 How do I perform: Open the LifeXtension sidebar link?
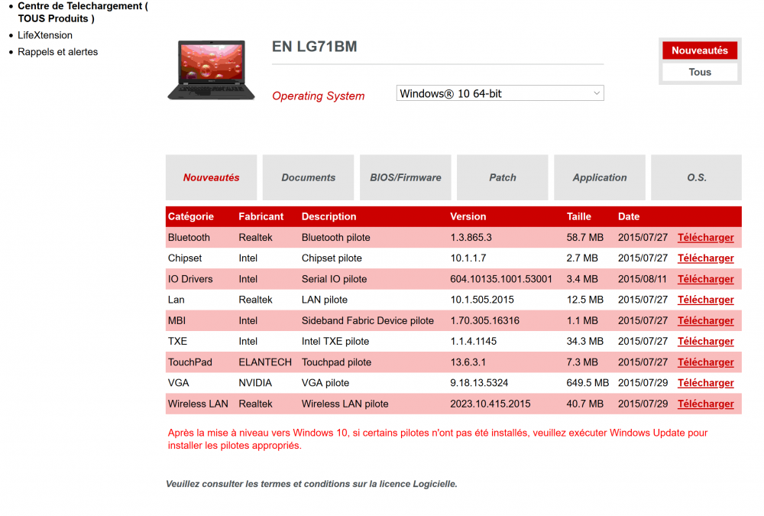click(45, 35)
